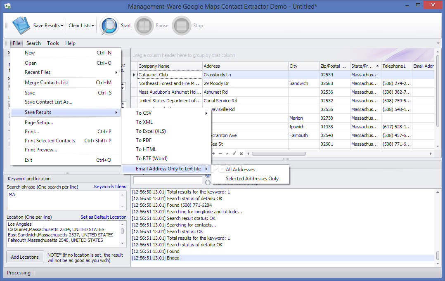
Task: Choose Print… menu entry
Action: tap(66, 132)
